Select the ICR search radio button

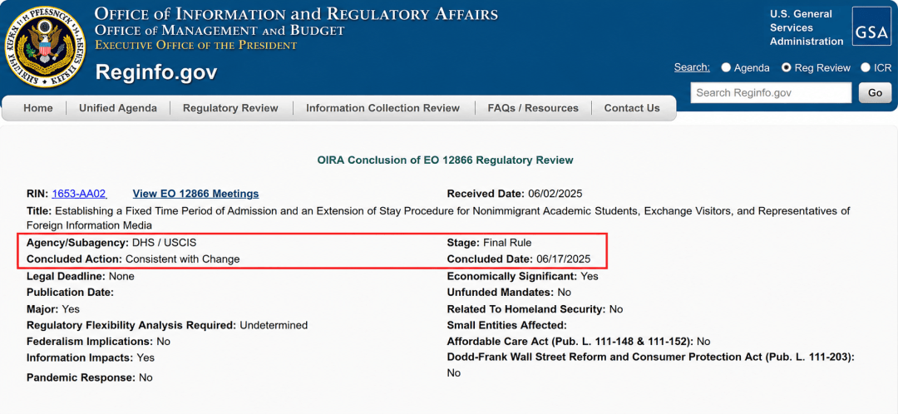[x=866, y=67]
